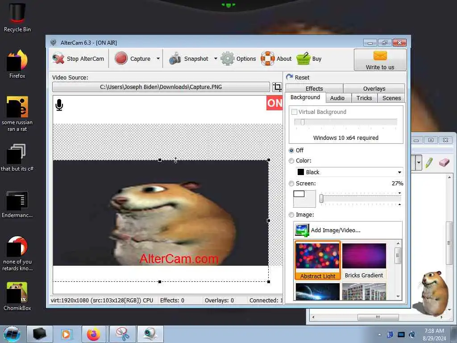Click the Firefox taskbar icon
This screenshot has height=343, width=457.
tap(94, 334)
